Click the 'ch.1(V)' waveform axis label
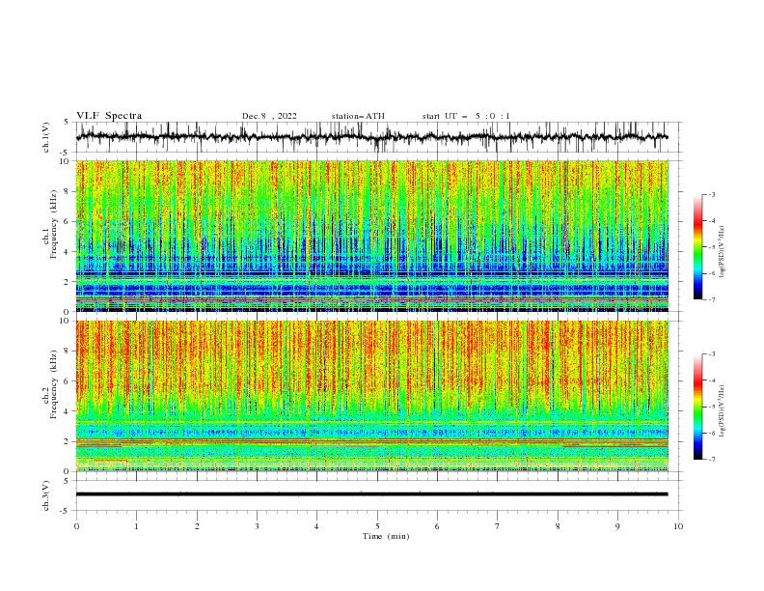This screenshot has height=591, width=764. coord(46,137)
